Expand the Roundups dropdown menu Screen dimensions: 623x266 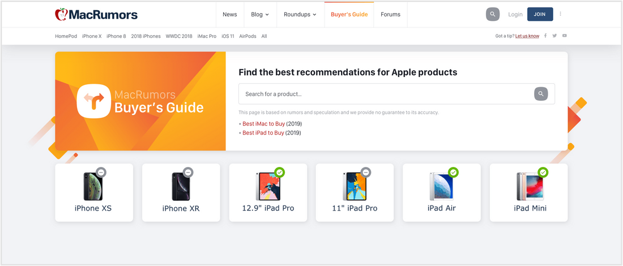tap(300, 14)
